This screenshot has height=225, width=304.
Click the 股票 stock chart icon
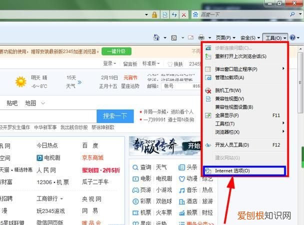click(181, 213)
